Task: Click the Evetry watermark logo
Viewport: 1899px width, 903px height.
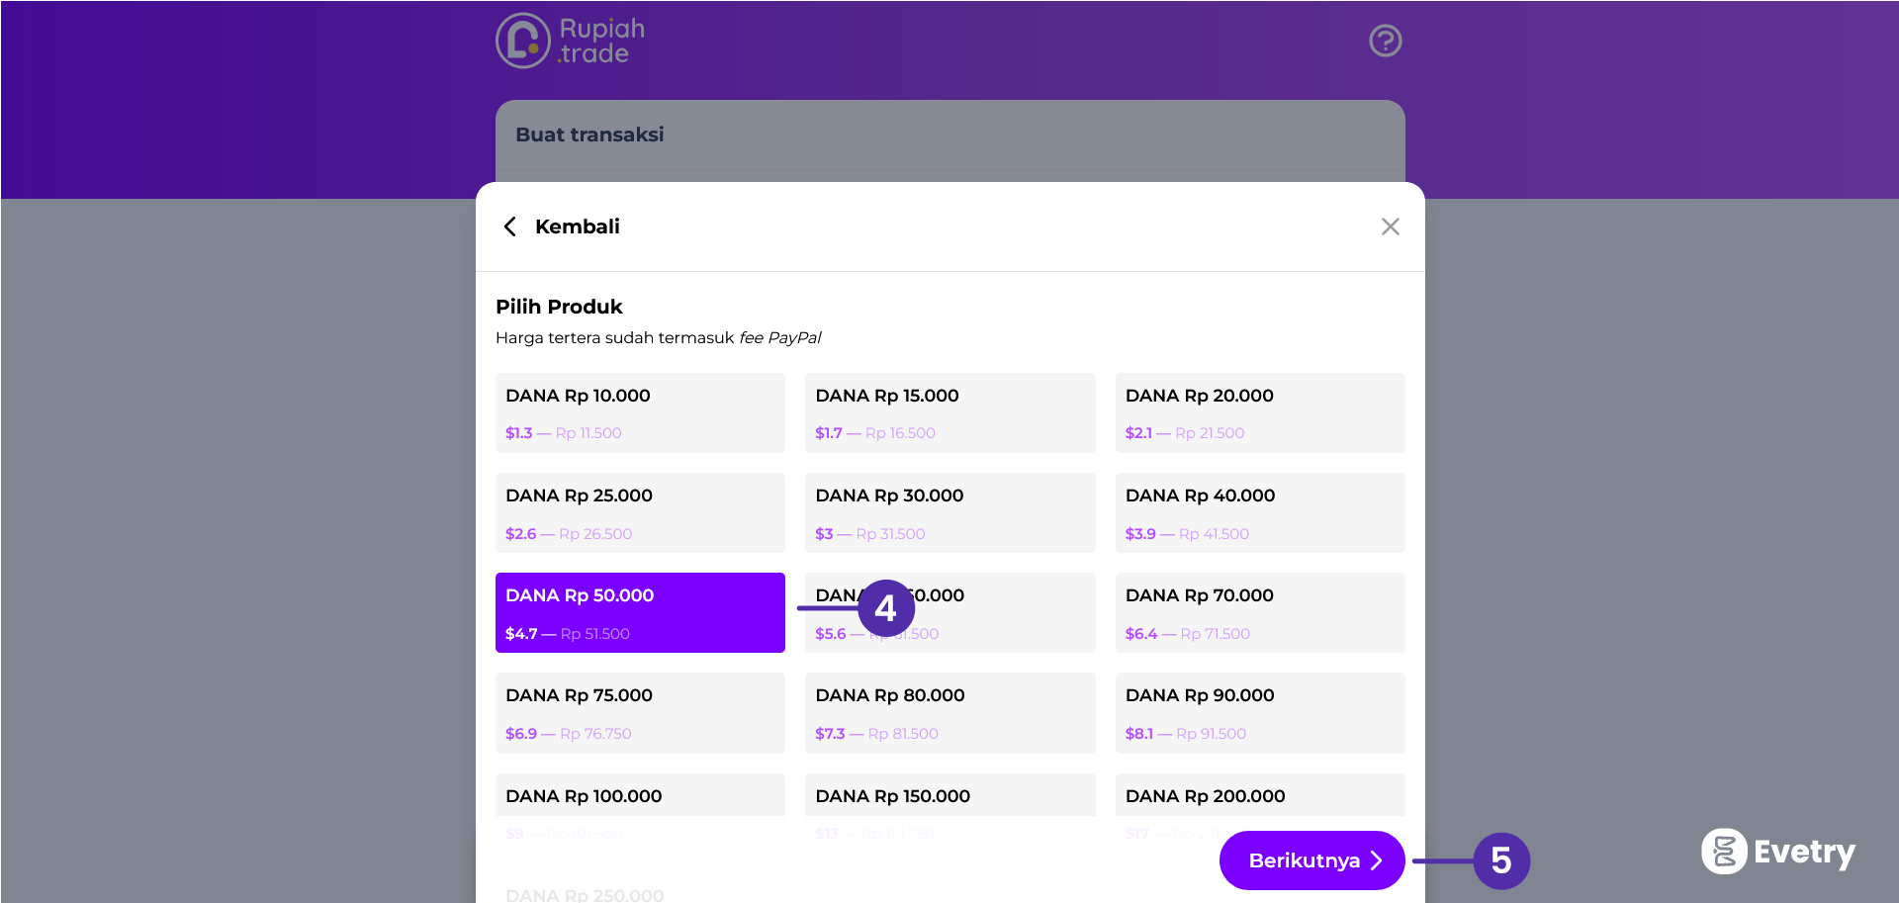Action: (x=1777, y=851)
